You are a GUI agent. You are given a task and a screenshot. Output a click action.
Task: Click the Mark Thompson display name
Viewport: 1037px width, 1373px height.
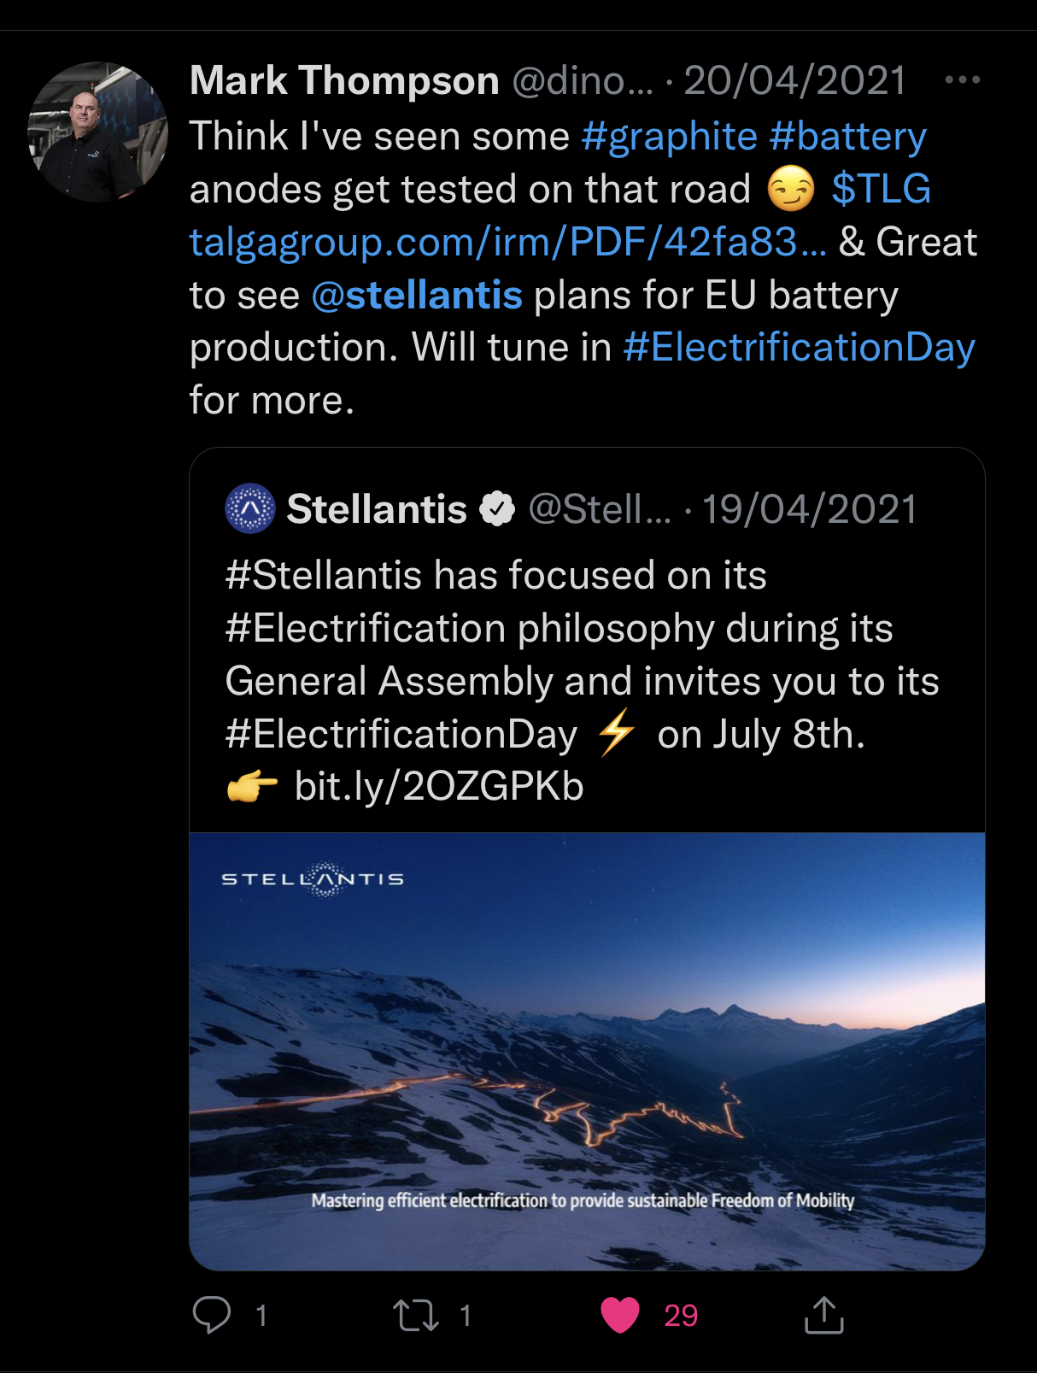click(344, 81)
